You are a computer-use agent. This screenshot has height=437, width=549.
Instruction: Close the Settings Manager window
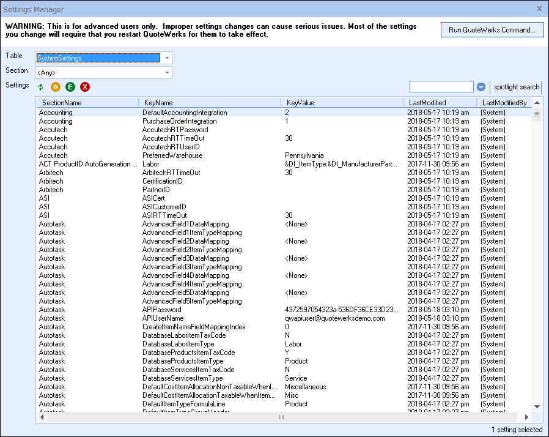click(x=539, y=9)
